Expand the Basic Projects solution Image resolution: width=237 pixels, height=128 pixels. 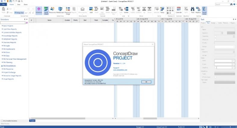coord(2,26)
